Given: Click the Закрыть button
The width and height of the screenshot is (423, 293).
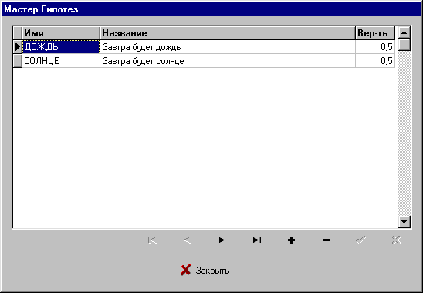Looking at the screenshot, I should pyautogui.click(x=205, y=271).
